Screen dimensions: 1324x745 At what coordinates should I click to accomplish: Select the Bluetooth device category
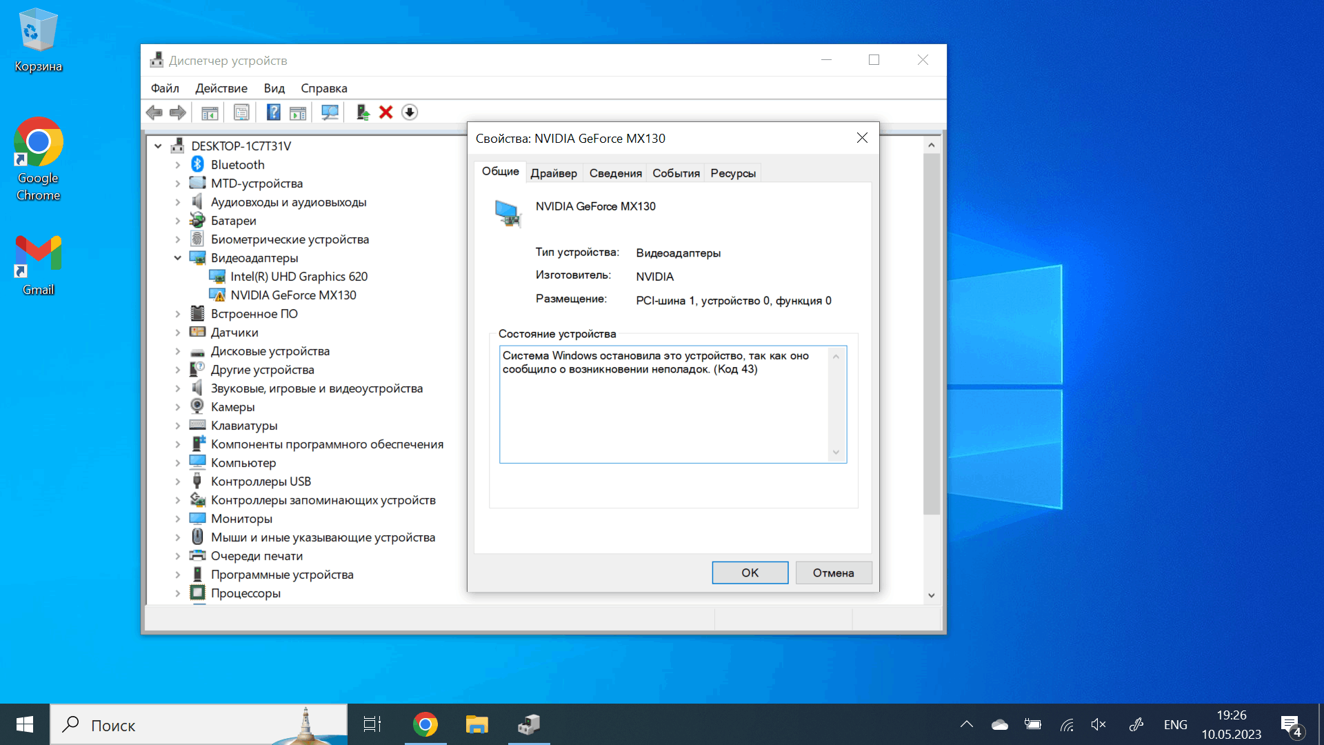(x=237, y=165)
